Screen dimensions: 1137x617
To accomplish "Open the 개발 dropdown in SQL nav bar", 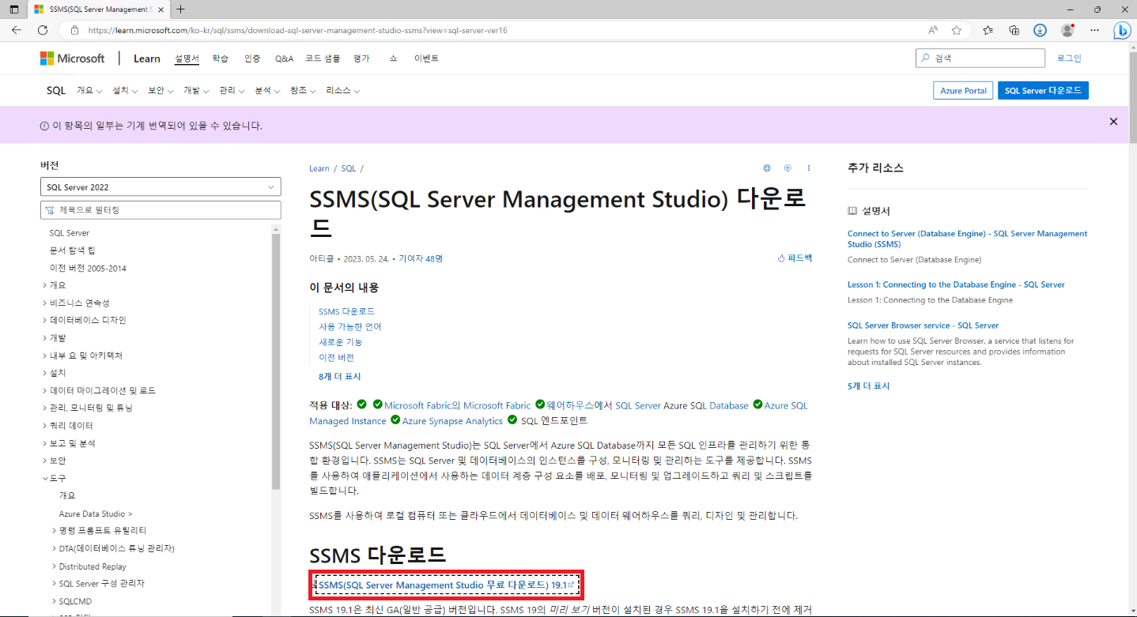I will tap(196, 91).
